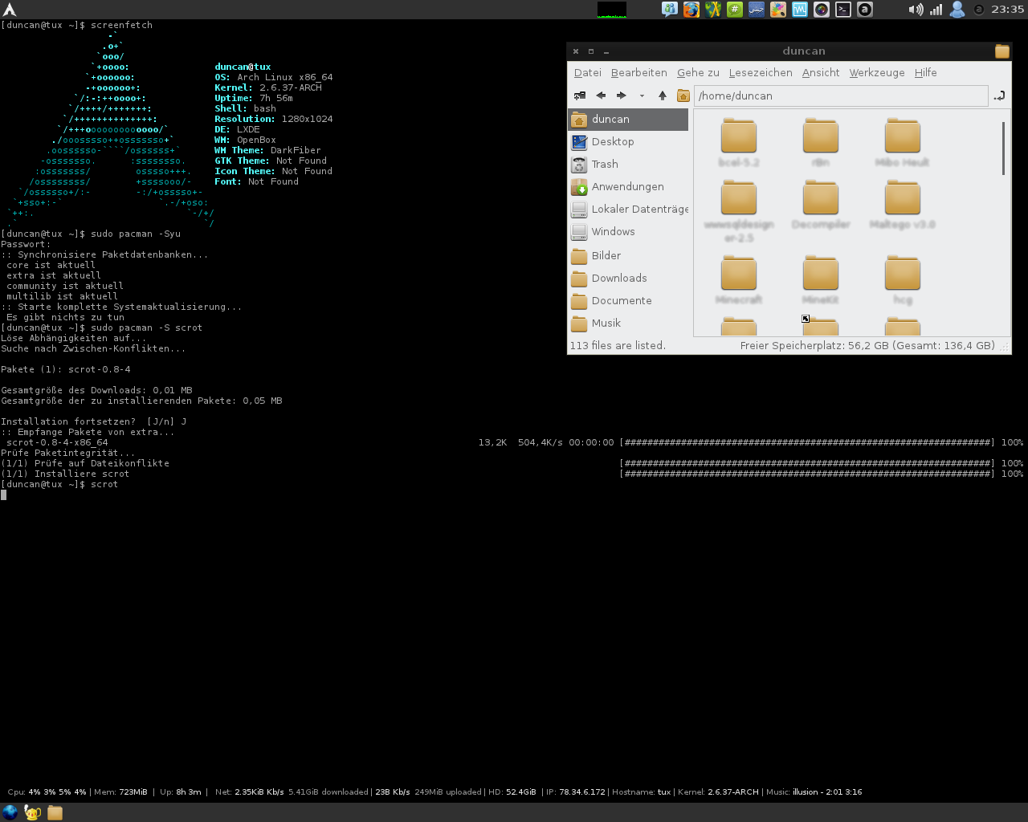The image size is (1028, 822).
Task: Open the Datei menu
Action: pos(587,72)
